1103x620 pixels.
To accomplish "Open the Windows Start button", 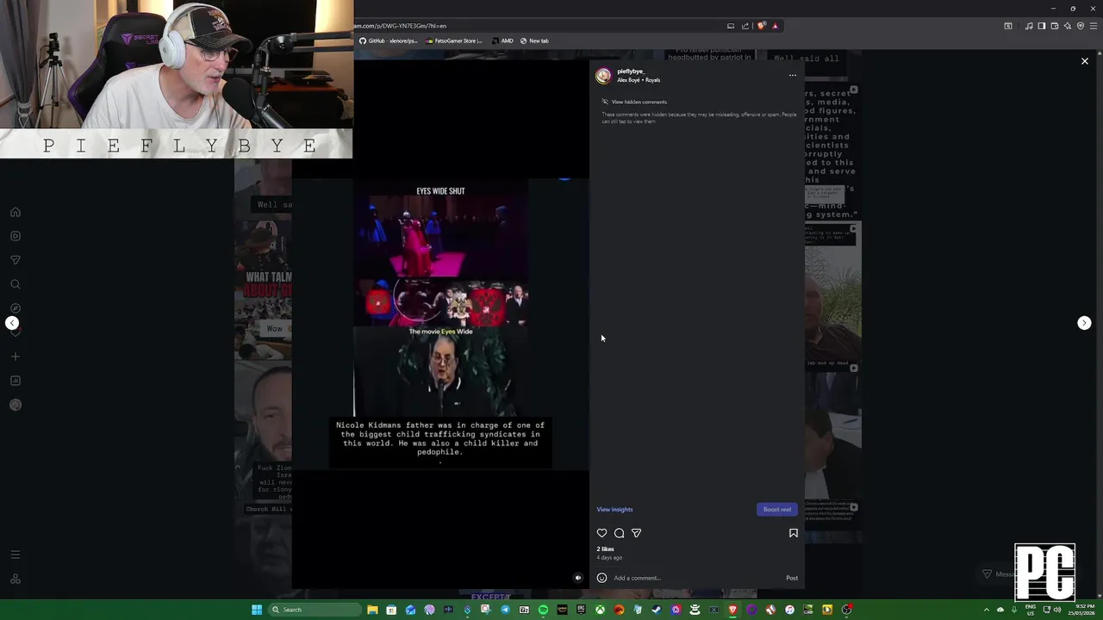I will point(257,610).
